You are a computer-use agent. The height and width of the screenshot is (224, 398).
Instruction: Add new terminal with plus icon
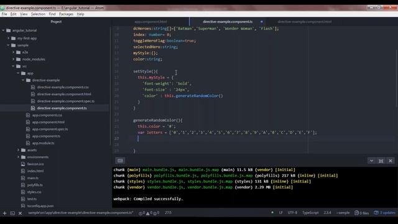(4, 213)
